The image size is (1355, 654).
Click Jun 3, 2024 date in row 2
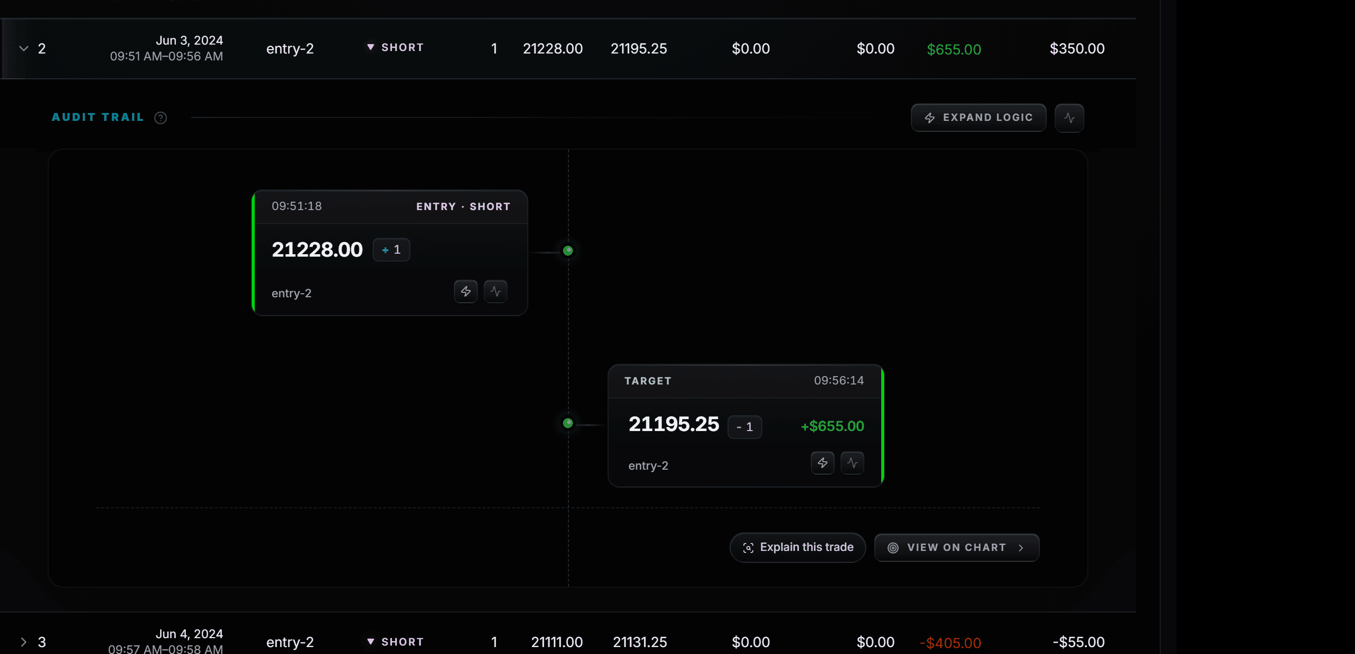click(x=189, y=41)
